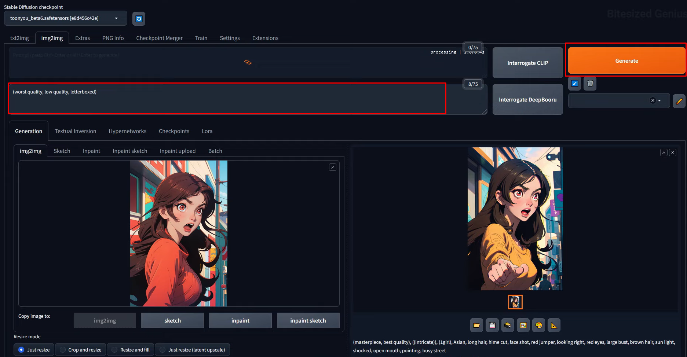Image resolution: width=687 pixels, height=357 pixels.
Task: Open the checkpoint selection dropdown
Action: click(65, 18)
